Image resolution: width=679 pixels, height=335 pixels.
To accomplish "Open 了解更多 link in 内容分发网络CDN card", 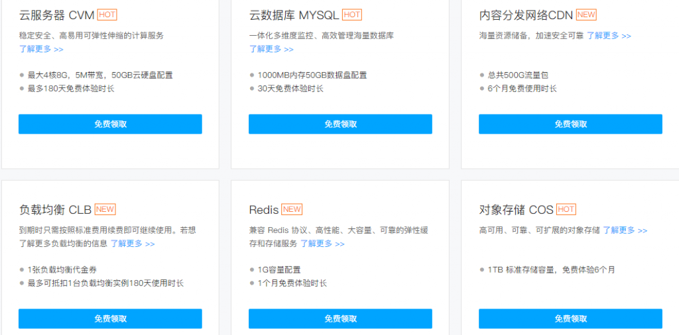I will 609,36.
